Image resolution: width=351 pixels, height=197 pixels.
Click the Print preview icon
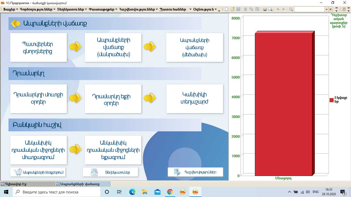[270, 9]
